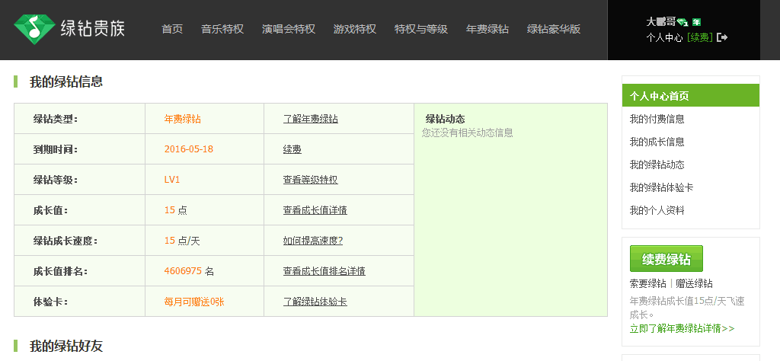This screenshot has height=361, width=780.
Task: Click 您还没有相关动态信息 message
Action: 467,133
